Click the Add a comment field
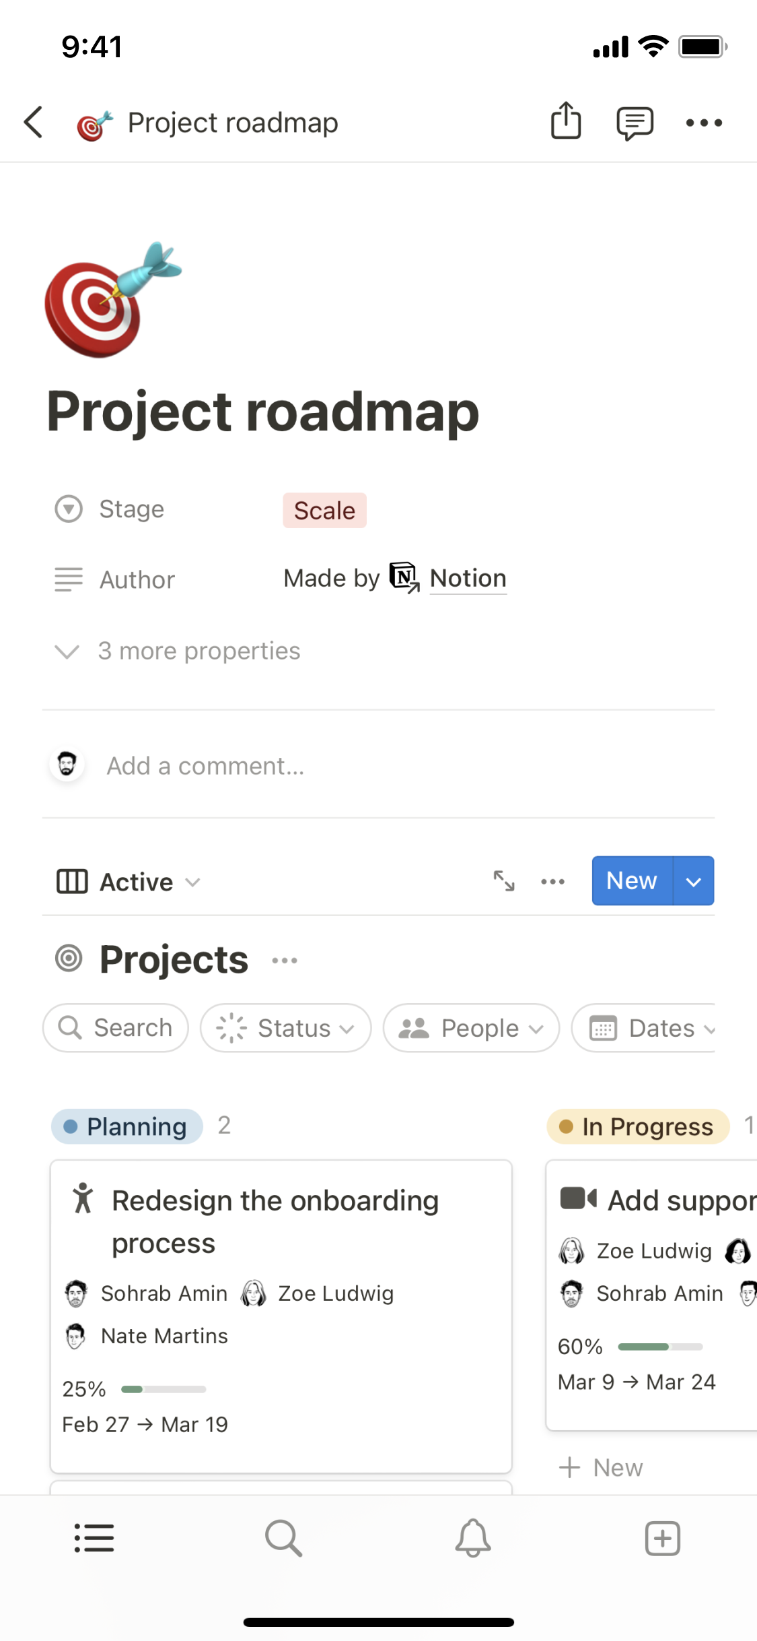This screenshot has width=757, height=1641. [x=206, y=766]
